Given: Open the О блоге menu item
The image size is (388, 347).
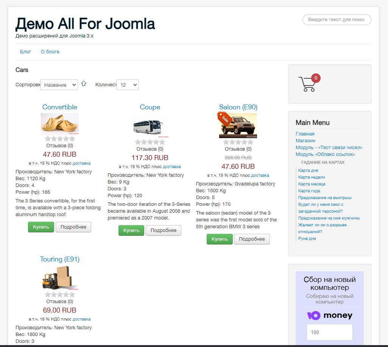Looking at the screenshot, I should pos(50,52).
